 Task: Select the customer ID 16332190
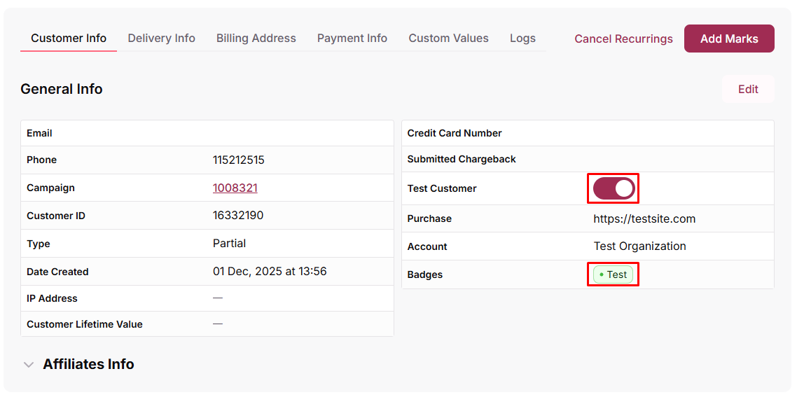click(x=238, y=216)
